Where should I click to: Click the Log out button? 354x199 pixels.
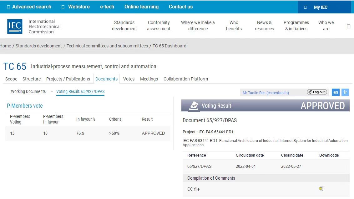click(317, 92)
